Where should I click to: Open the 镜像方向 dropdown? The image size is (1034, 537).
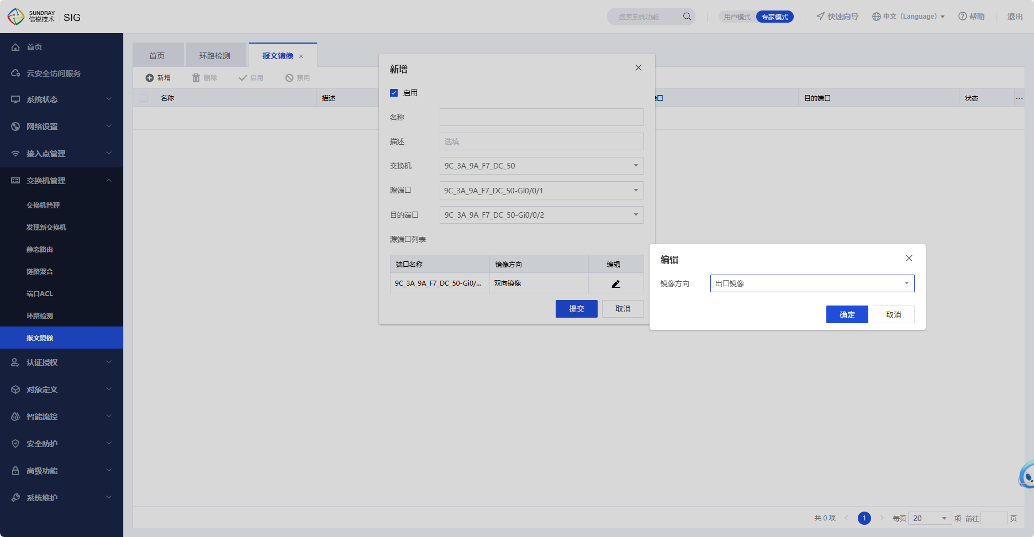pos(813,283)
